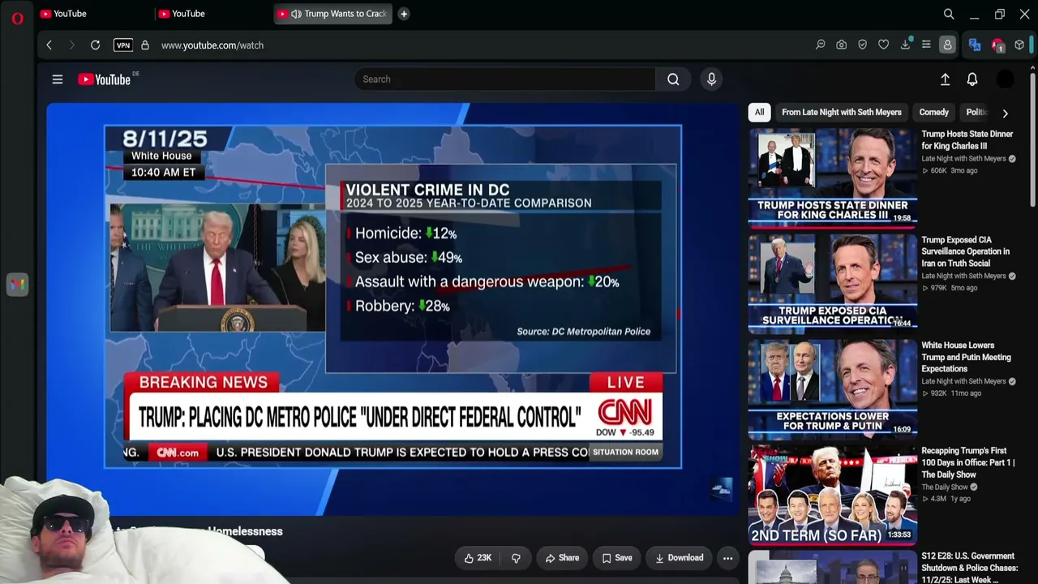Image resolution: width=1038 pixels, height=584 pixels.
Task: Open the tab search magnifier in title bar
Action: (949, 14)
